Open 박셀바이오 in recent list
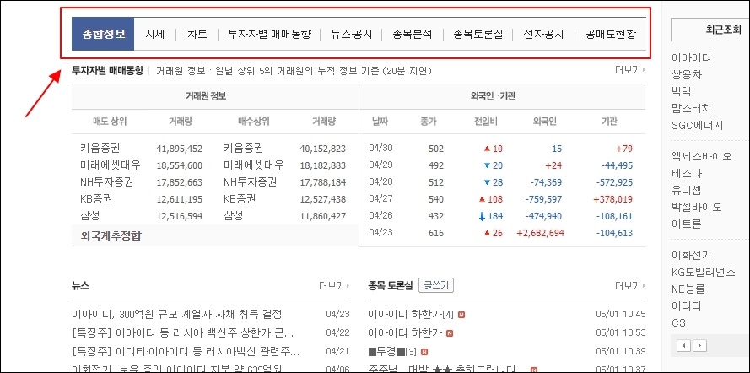Viewport: 750px width, 373px height. click(x=697, y=207)
